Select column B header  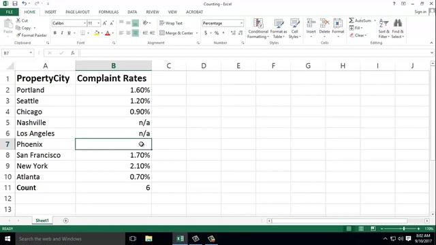click(x=114, y=66)
